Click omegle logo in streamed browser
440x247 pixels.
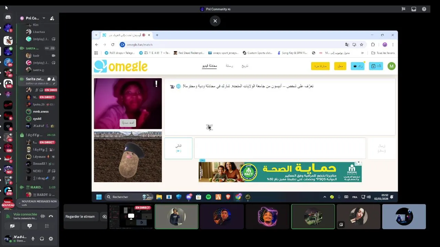[x=121, y=66]
